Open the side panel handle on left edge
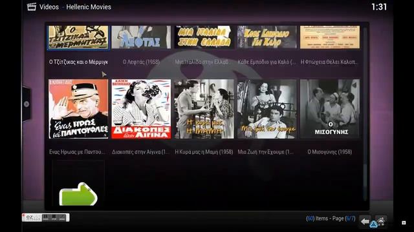Image resolution: width=414 pixels, height=232 pixels. coord(27,104)
